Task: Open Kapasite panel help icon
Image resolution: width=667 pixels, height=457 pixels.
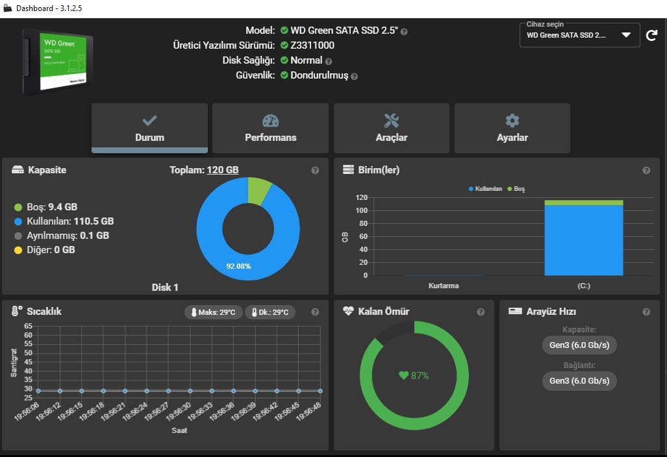Action: click(315, 171)
